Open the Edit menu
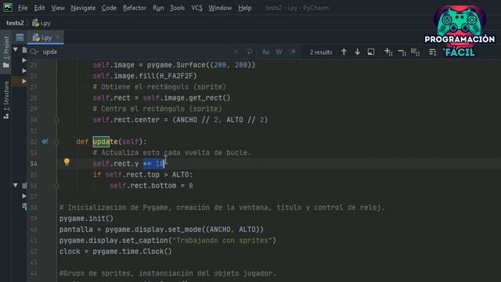The image size is (501, 282). coord(39,8)
